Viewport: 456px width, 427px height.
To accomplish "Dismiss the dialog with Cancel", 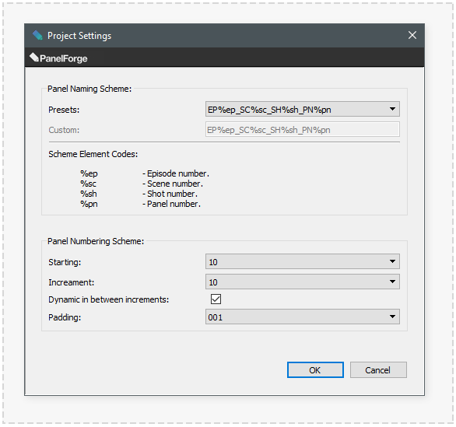I will [x=378, y=369].
